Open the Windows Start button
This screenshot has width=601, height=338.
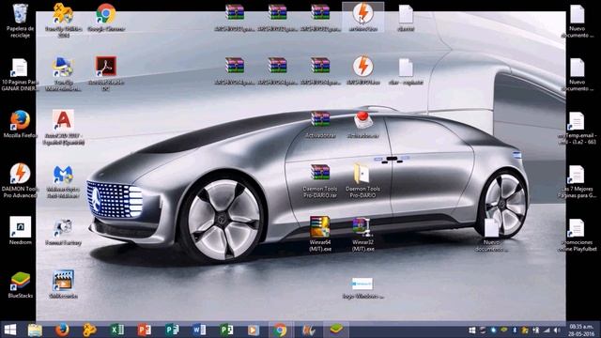(10, 330)
